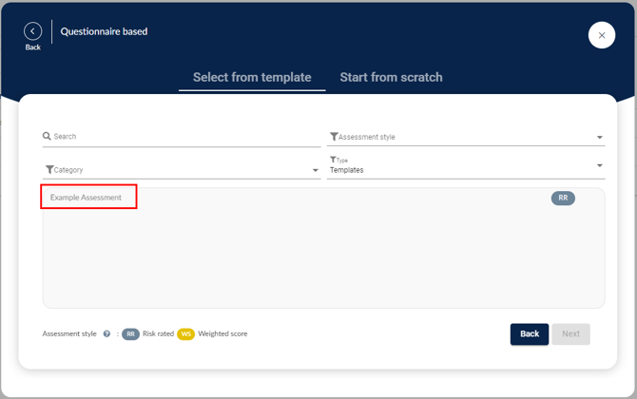Click the grey RR legend badge near Risk rated
This screenshot has width=637, height=399.
(x=130, y=334)
